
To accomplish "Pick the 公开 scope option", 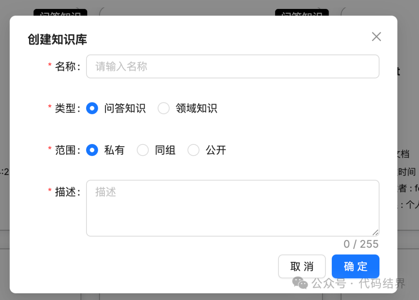I will coord(194,150).
